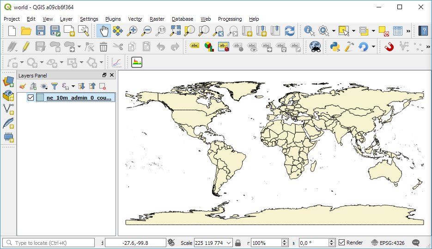Click filter legend funnel icon in Layers Panel

click(55, 86)
